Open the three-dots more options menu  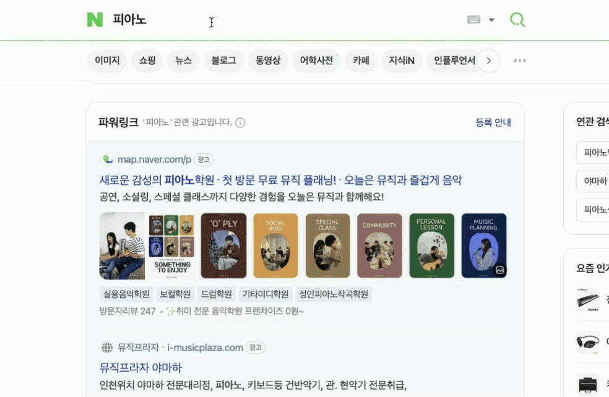(520, 61)
